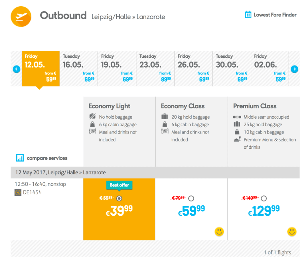Switch to Friday 02.06. date tab
304x259 pixels.
pyautogui.click(x=270, y=69)
